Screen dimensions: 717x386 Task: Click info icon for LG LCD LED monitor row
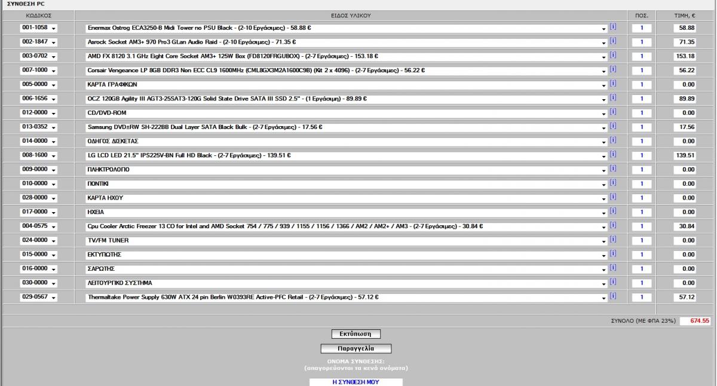pyautogui.click(x=612, y=155)
